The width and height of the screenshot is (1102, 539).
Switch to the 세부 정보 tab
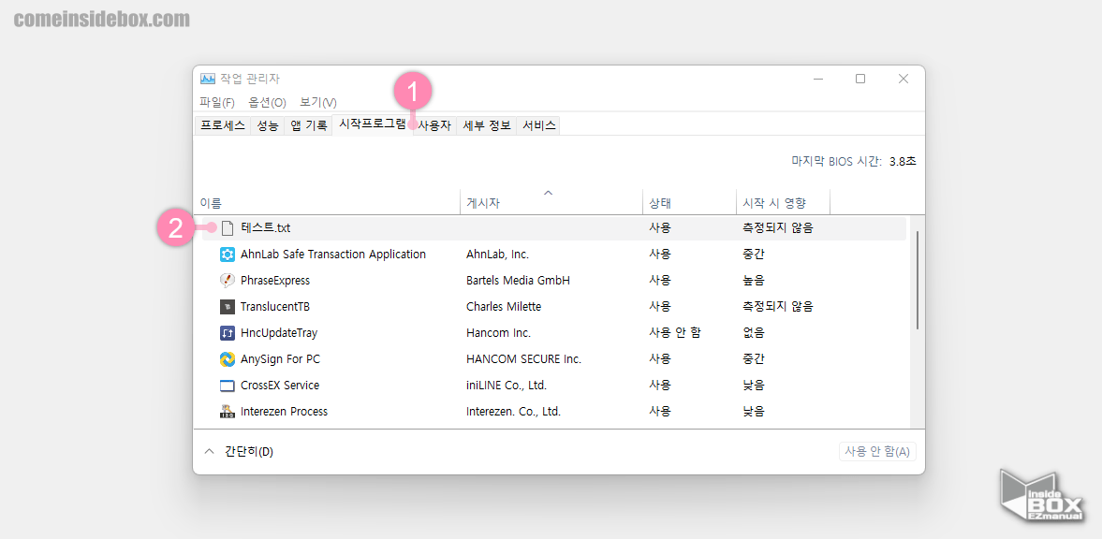tap(485, 124)
